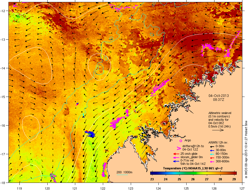248x191 pixels.
Task: Click colorbar tick value 23
Action: 152,179
